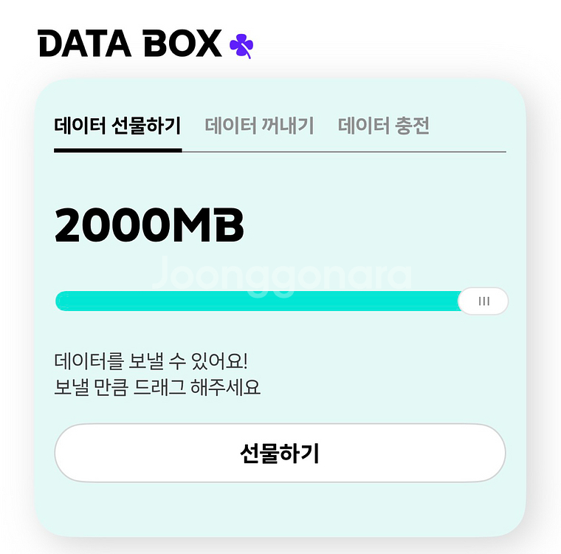561x554 pixels.
Task: Select the 데이터 선물하기 tab
Action: 117,126
